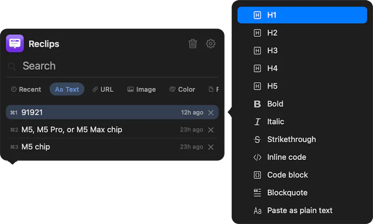Apply Bold formatting from the menu
The image size is (373, 224).
pos(302,104)
